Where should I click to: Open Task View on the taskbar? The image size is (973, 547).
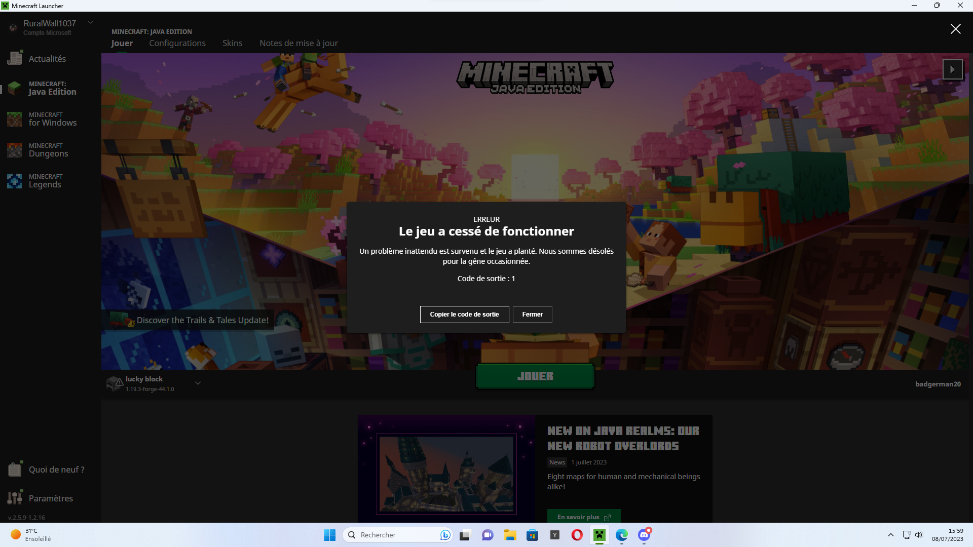point(465,535)
